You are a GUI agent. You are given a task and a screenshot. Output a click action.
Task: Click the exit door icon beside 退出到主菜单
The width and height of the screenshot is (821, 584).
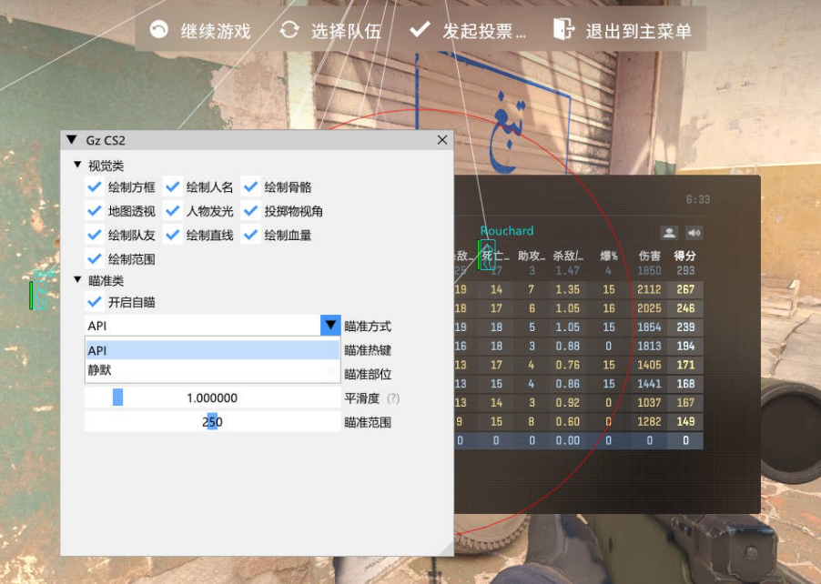tap(563, 30)
